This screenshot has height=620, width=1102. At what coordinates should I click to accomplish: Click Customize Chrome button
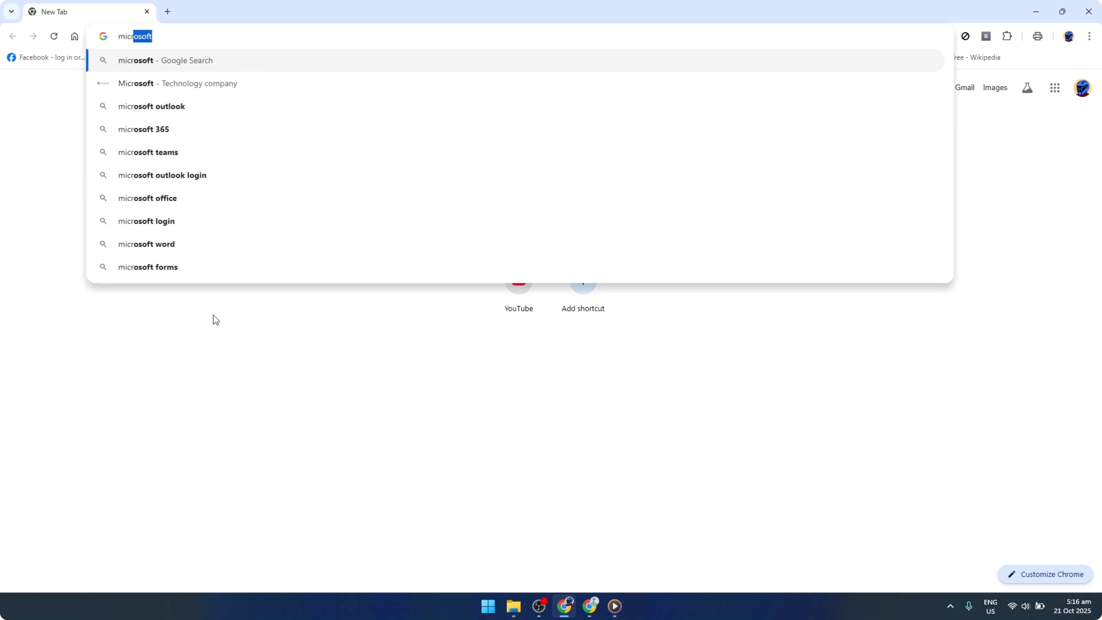[1045, 574]
